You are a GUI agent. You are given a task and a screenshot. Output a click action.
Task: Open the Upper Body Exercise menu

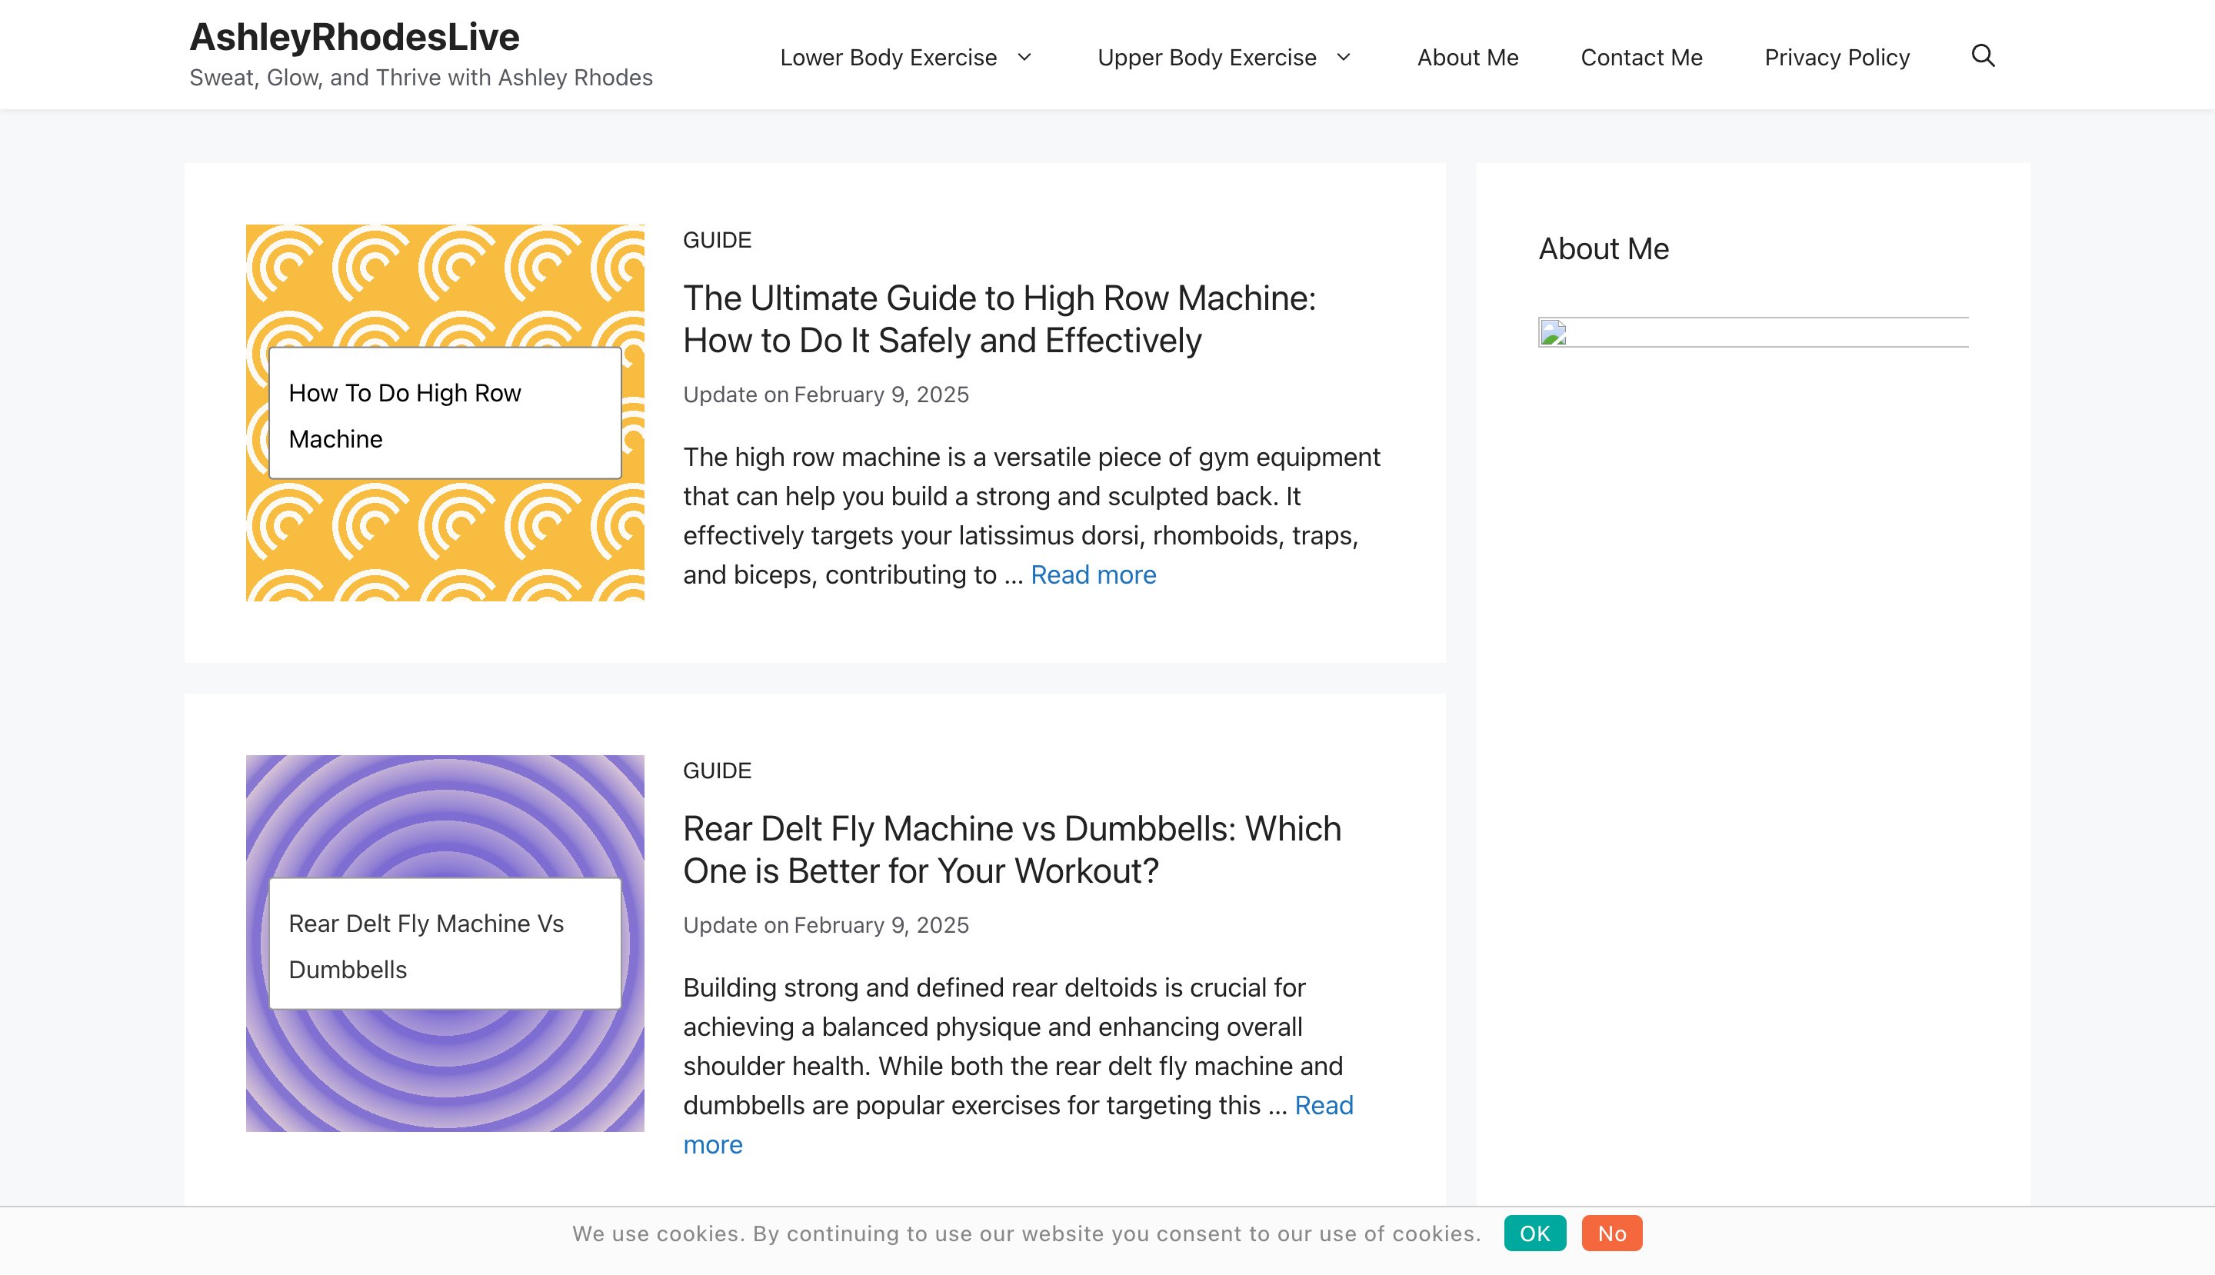click(x=1206, y=58)
